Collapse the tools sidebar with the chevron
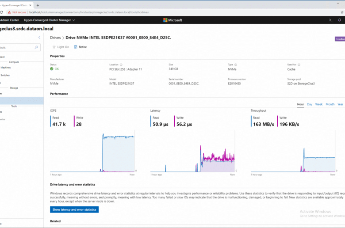This screenshot has height=228, width=345. tap(39, 38)
